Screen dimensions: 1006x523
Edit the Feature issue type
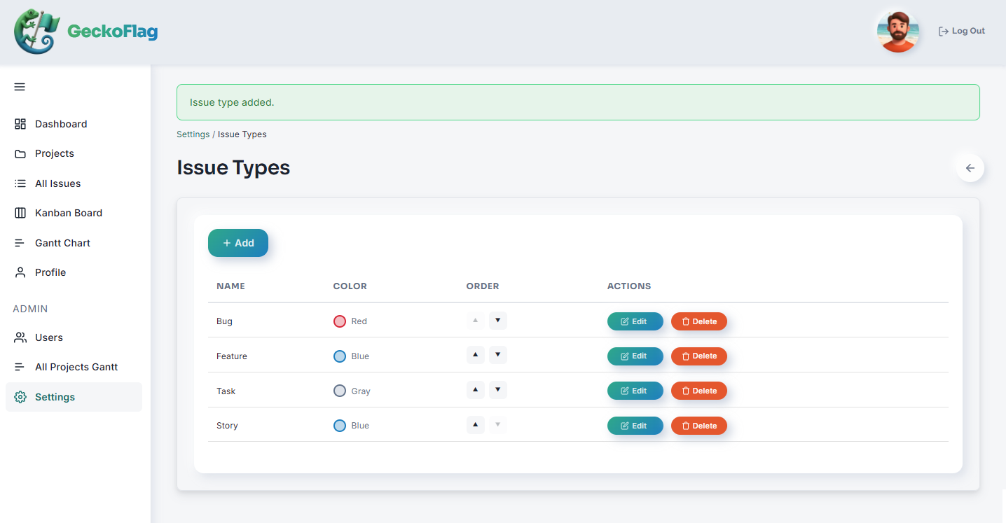coord(635,356)
